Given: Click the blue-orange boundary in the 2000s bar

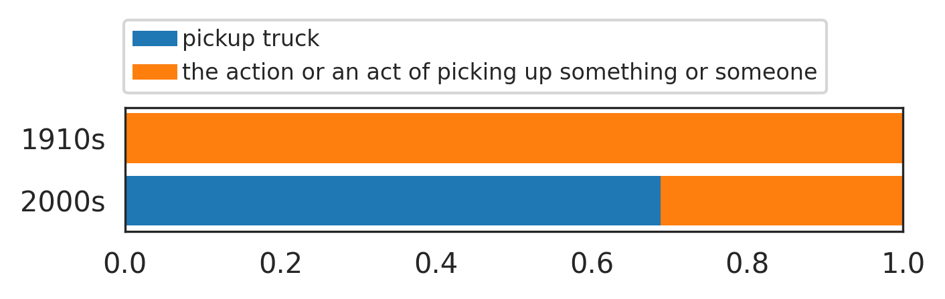Looking at the screenshot, I should click(661, 201).
